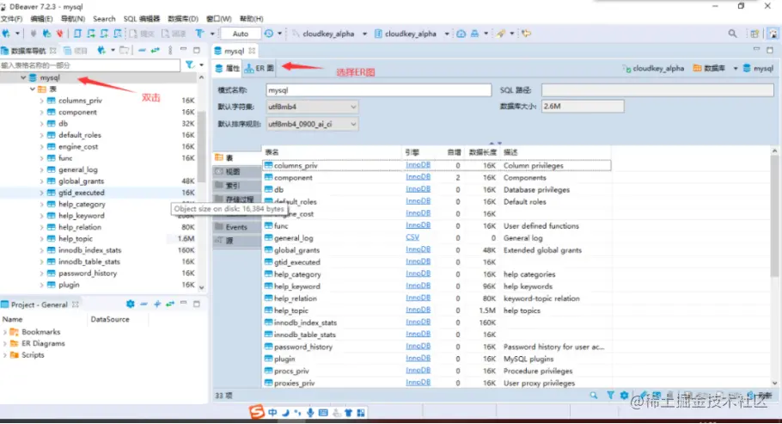This screenshot has height=424, width=782.
Task: Click the microphone icon in Sogou IME bar
Action: tap(310, 413)
